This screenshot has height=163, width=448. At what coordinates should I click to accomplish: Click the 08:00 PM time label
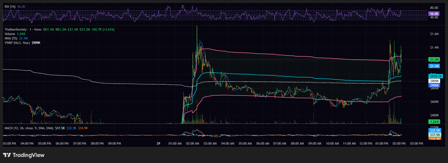pyautogui.click(x=97, y=143)
